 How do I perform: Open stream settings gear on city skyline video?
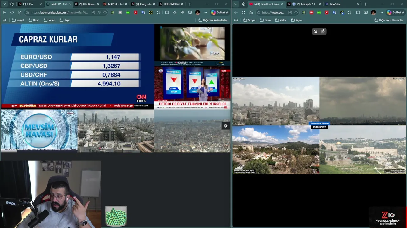(x=226, y=126)
